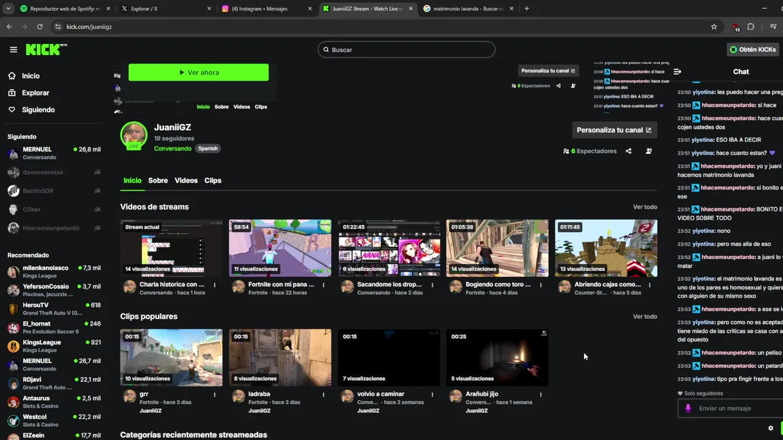Open chat settings gear icon

point(771,428)
